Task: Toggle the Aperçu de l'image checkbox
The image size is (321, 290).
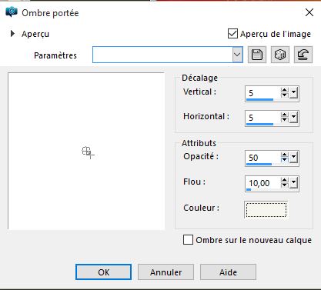Action: 232,34
